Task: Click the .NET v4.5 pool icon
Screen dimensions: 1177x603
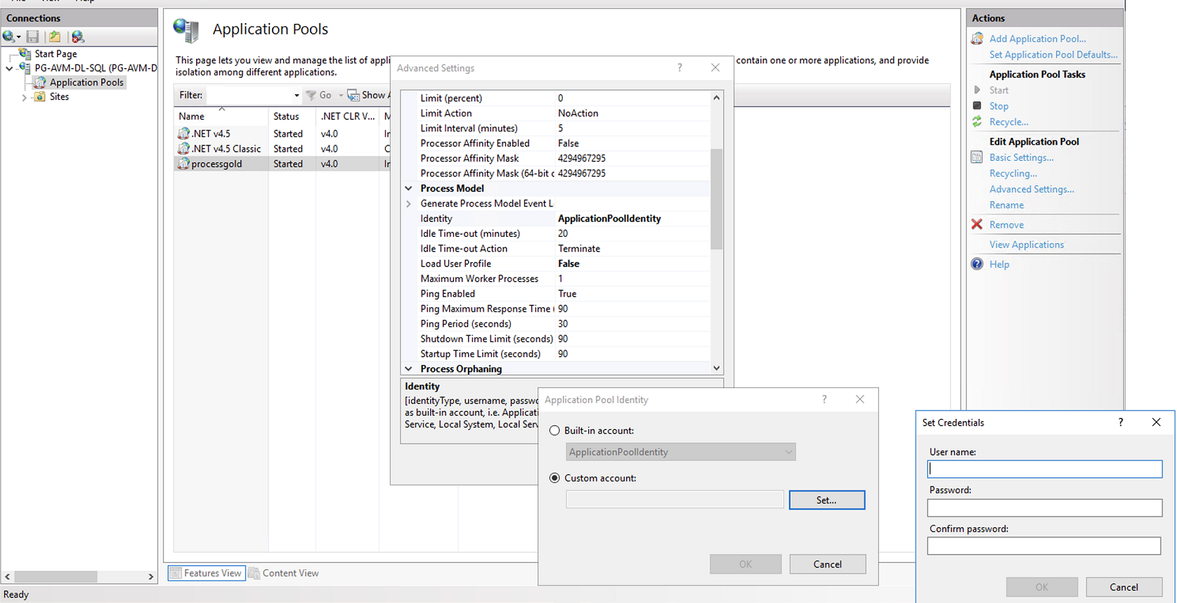Action: pos(183,134)
